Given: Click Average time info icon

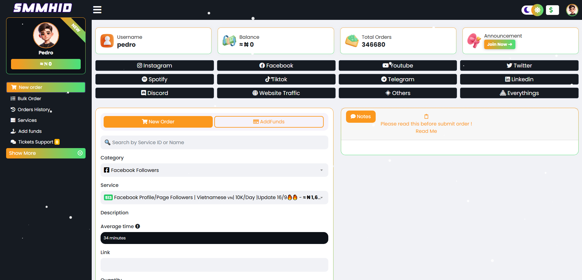Looking at the screenshot, I should pyautogui.click(x=138, y=226).
